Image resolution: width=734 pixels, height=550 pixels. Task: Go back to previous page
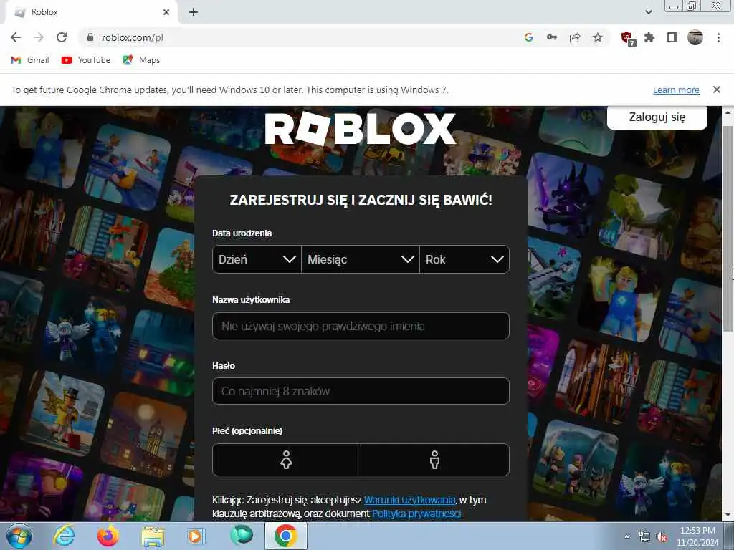16,37
